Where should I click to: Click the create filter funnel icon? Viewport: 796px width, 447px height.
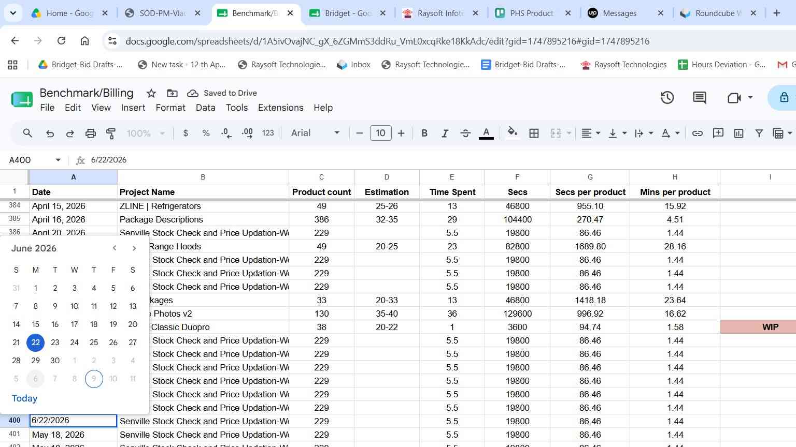[759, 133]
